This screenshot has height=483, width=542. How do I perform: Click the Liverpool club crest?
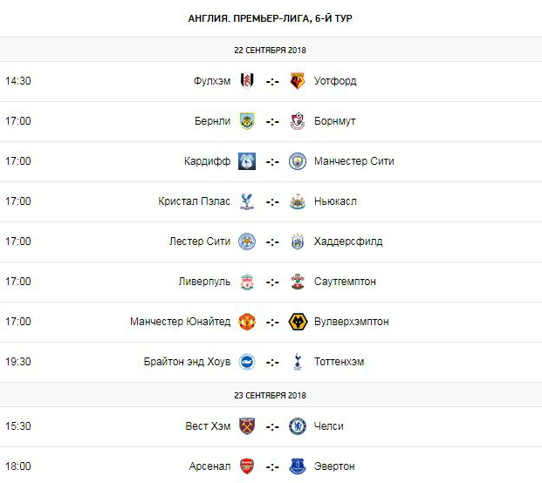(x=247, y=282)
